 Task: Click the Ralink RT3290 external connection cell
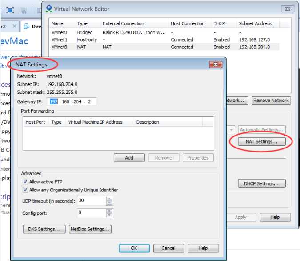tap(134, 32)
